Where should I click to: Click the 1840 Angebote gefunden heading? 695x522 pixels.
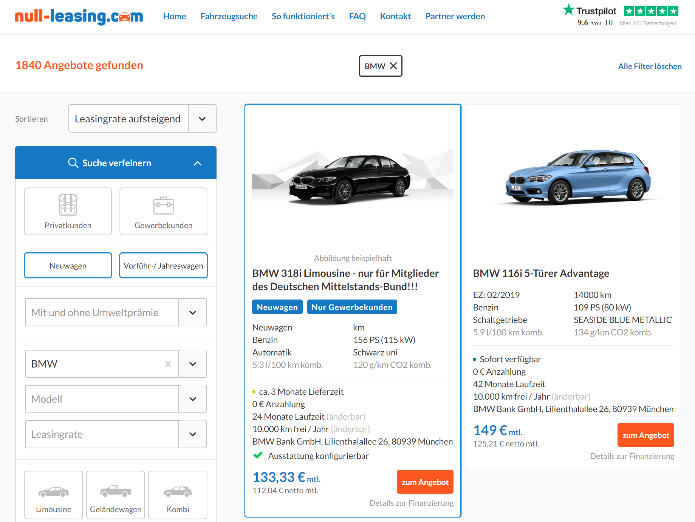tap(79, 65)
